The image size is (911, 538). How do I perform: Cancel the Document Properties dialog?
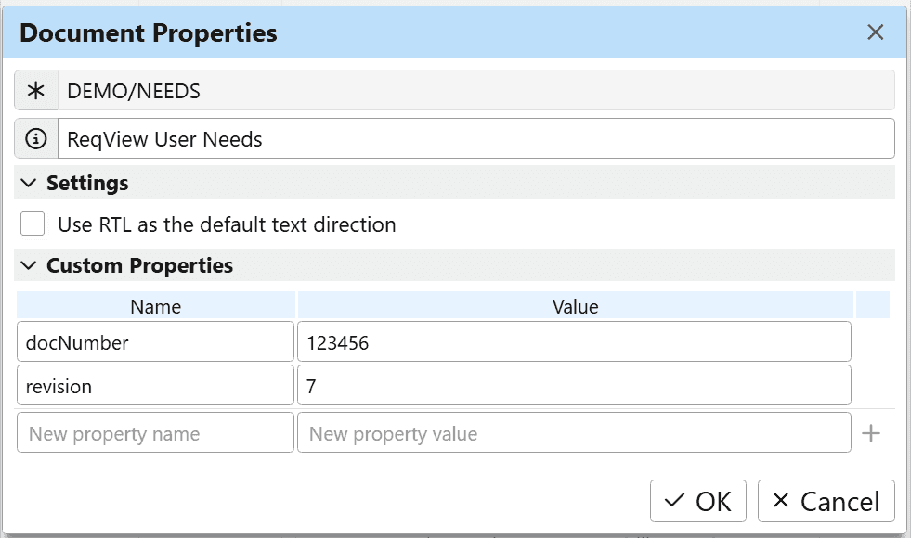point(826,501)
